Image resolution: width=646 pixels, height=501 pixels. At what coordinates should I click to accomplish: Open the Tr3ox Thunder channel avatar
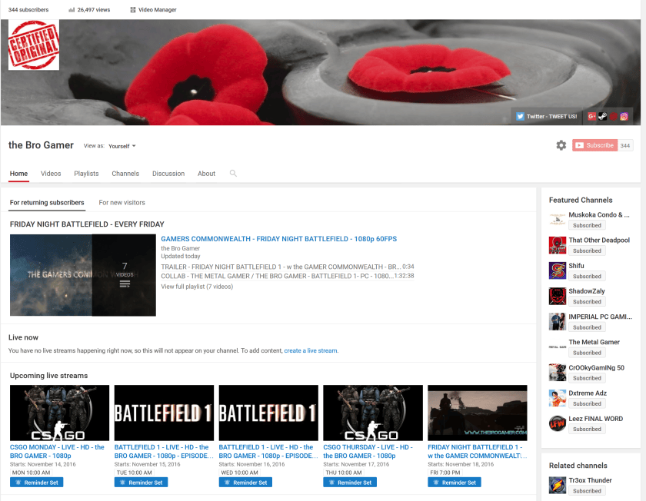click(x=558, y=486)
